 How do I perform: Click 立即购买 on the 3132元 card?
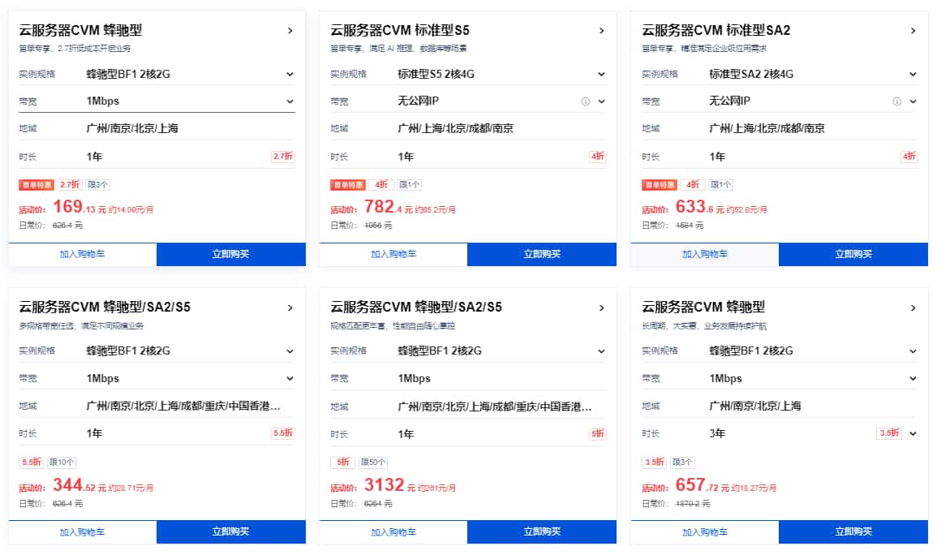(542, 531)
